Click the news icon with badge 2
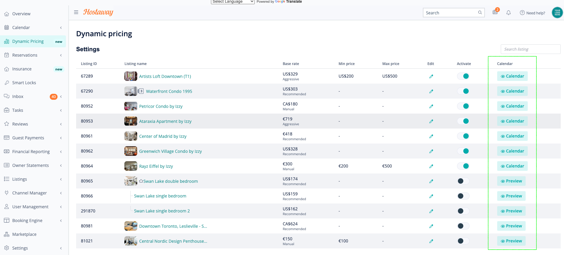This screenshot has height=255, width=564. (x=495, y=12)
